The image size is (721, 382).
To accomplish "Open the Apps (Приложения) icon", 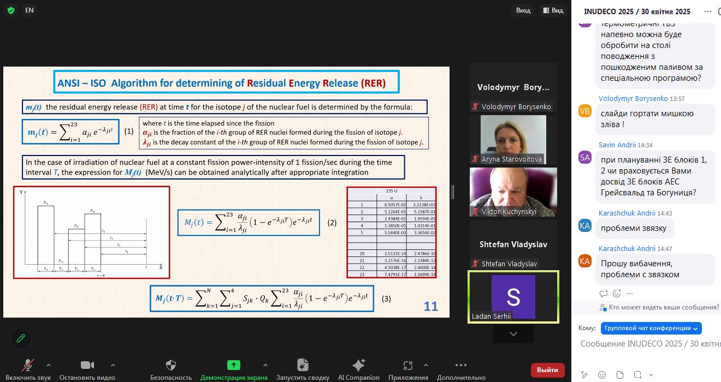I will [408, 365].
